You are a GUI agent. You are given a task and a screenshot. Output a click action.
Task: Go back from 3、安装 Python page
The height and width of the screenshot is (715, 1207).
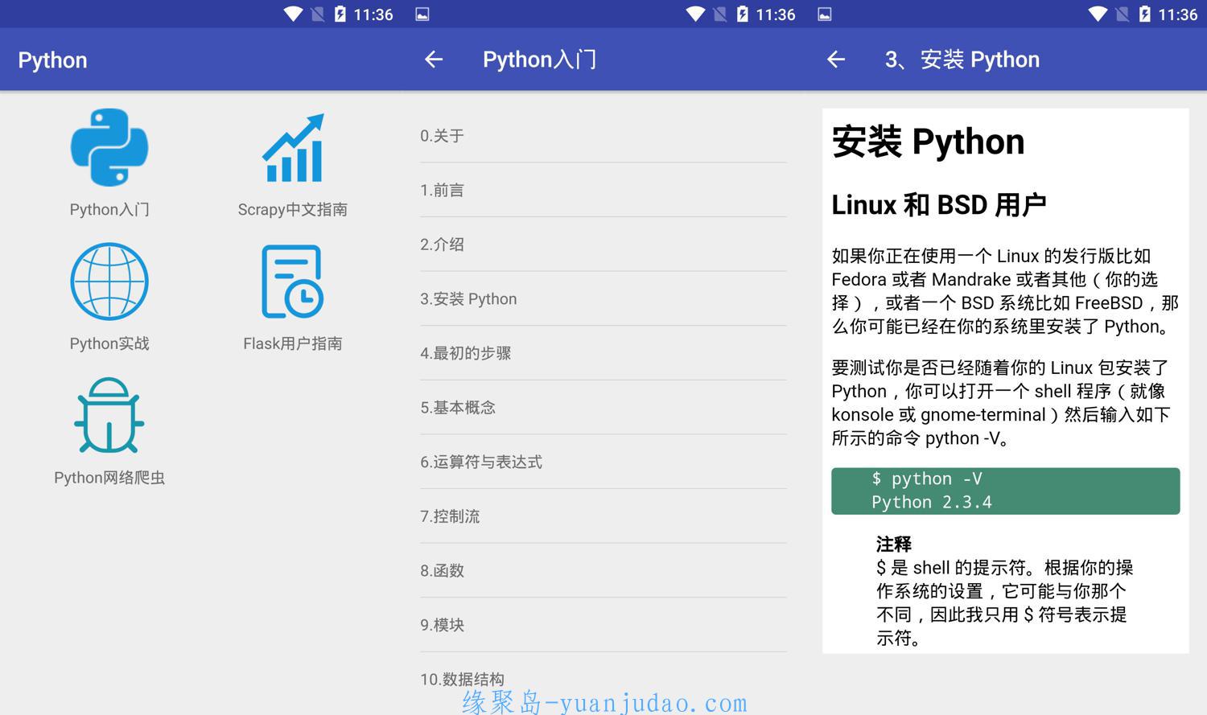(x=836, y=60)
